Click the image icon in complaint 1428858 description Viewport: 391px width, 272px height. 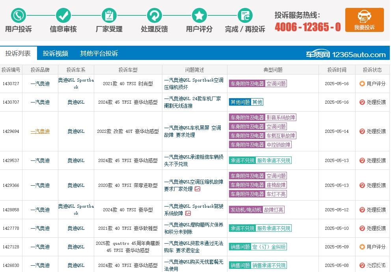[188, 213]
